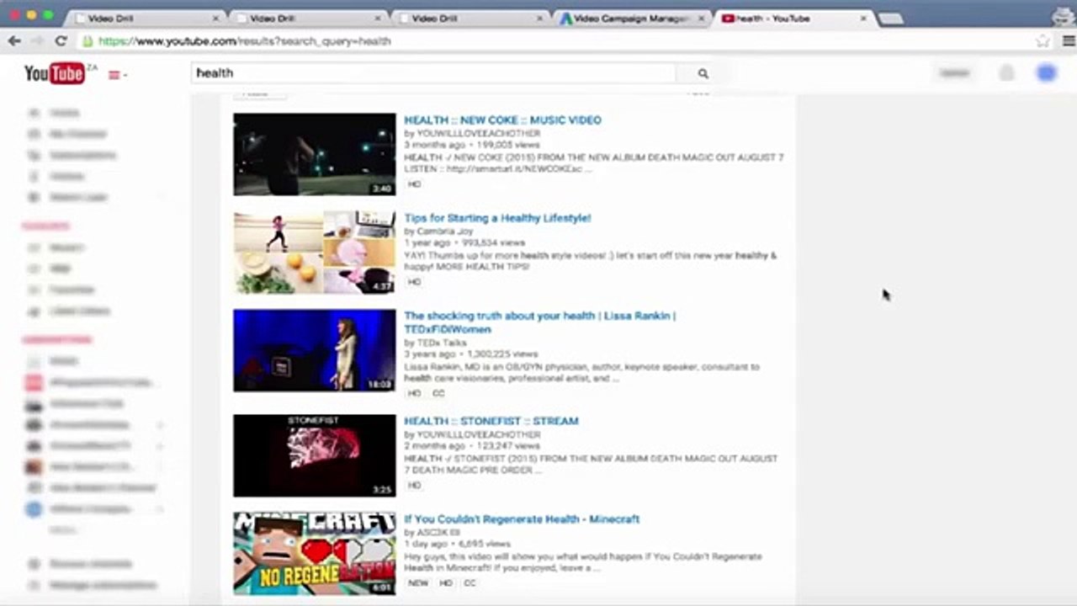Open The shocking truth about your health
The height and width of the screenshot is (606, 1077).
point(540,322)
